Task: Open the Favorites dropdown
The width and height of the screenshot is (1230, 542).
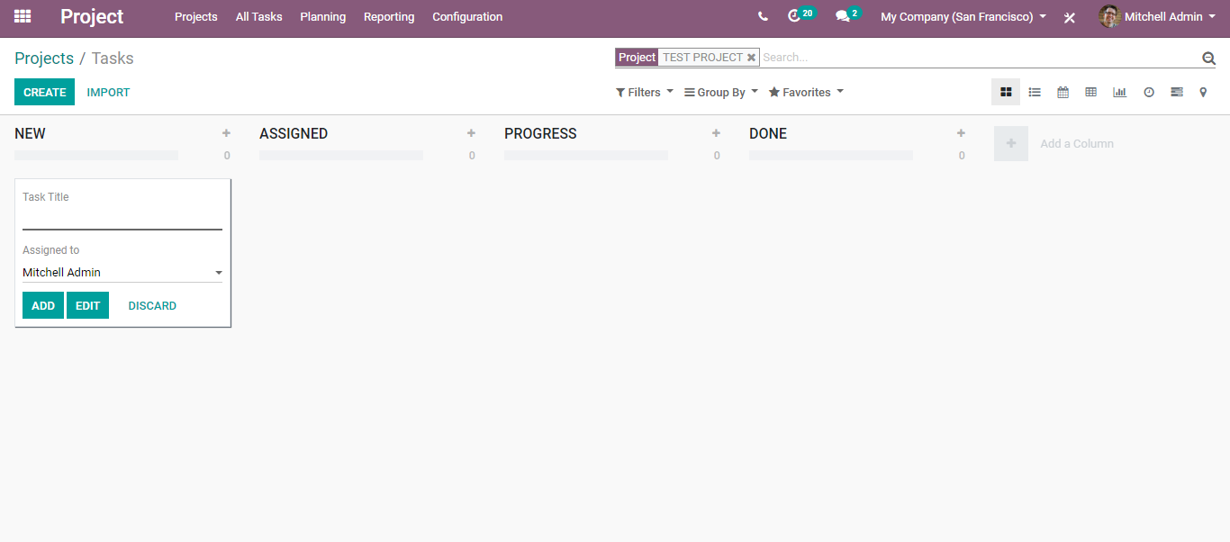Action: click(806, 92)
